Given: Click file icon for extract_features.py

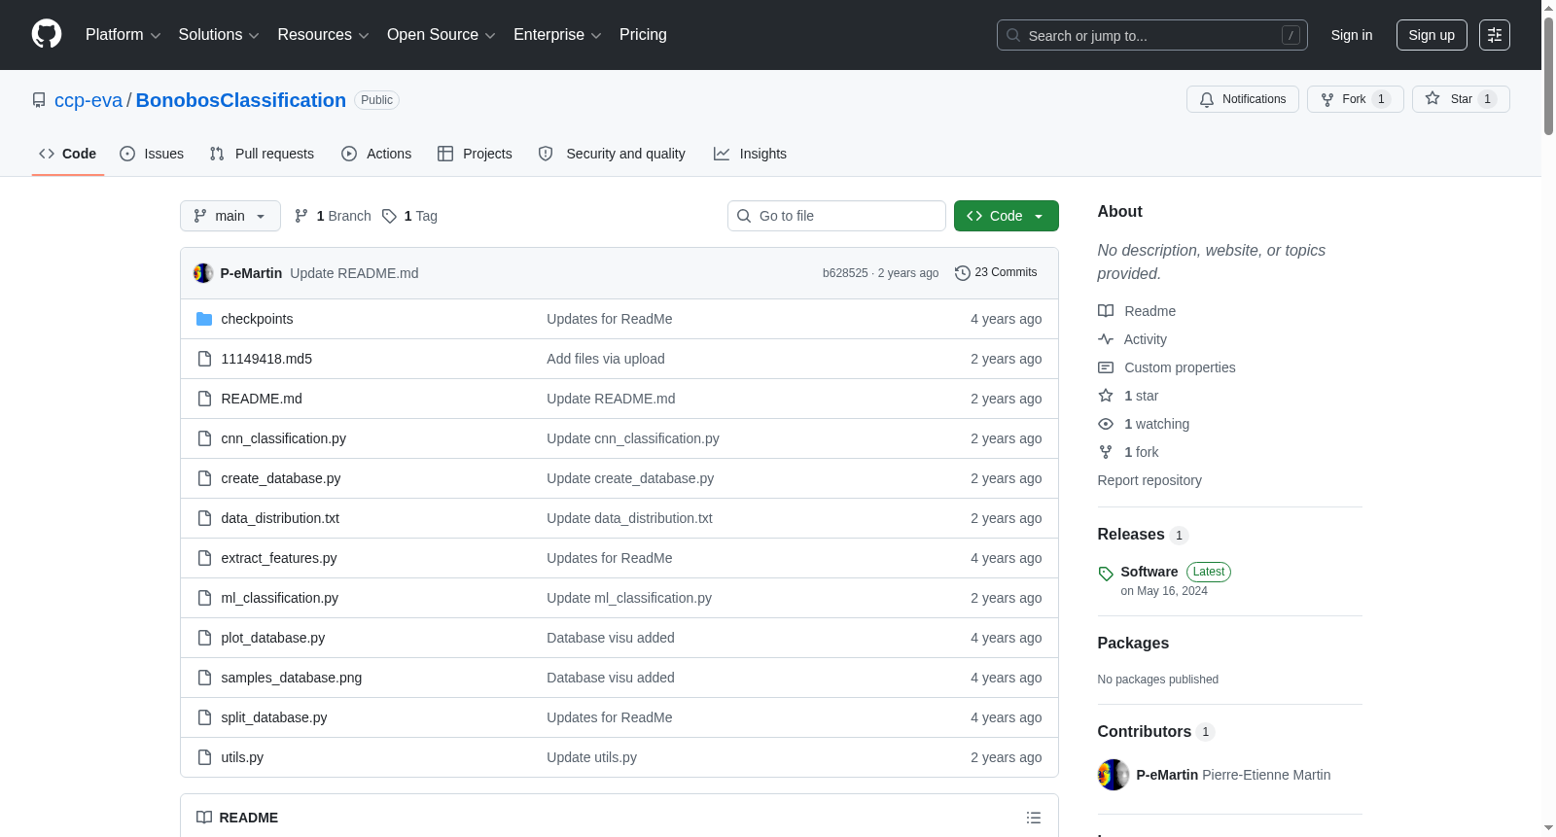Looking at the screenshot, I should pyautogui.click(x=204, y=558).
